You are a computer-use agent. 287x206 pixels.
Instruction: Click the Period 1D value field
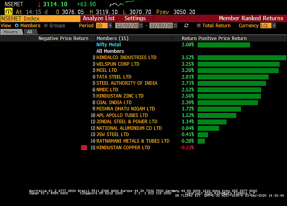point(102,26)
